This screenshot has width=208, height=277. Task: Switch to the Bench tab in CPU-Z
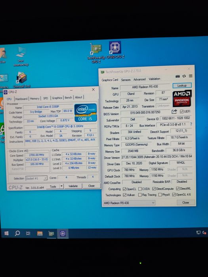click(68, 97)
